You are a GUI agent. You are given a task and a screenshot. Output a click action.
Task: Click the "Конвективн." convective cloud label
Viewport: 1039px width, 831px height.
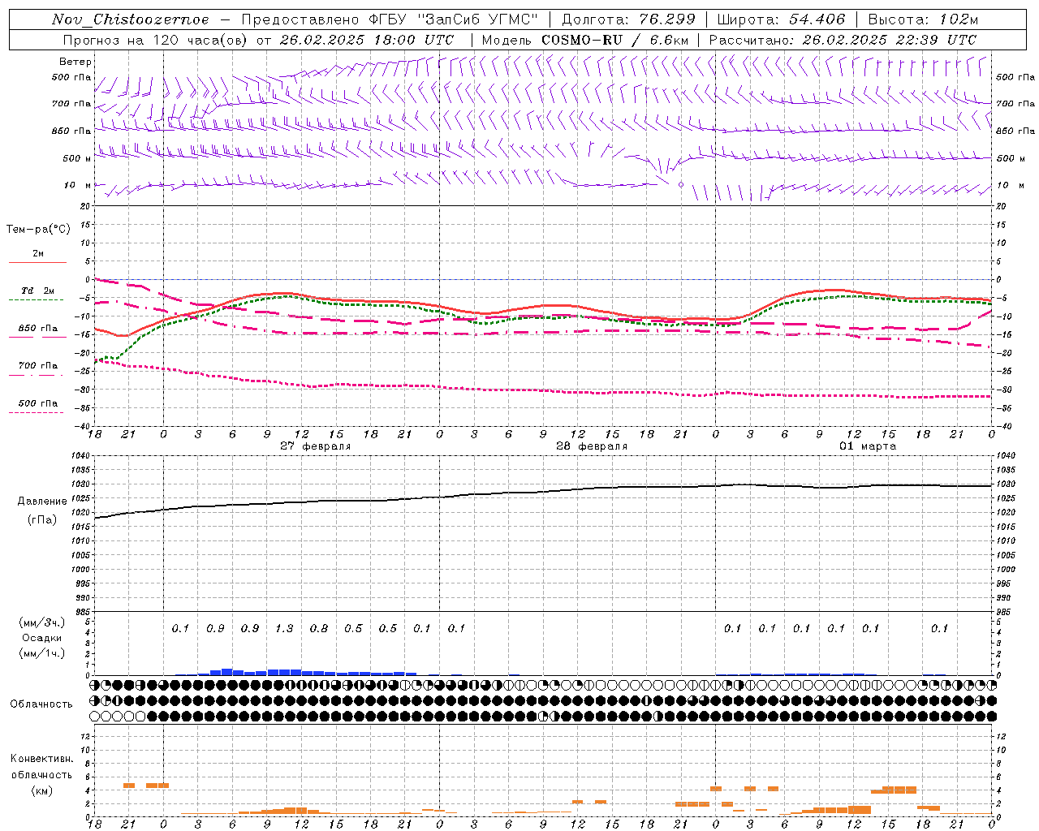point(41,759)
